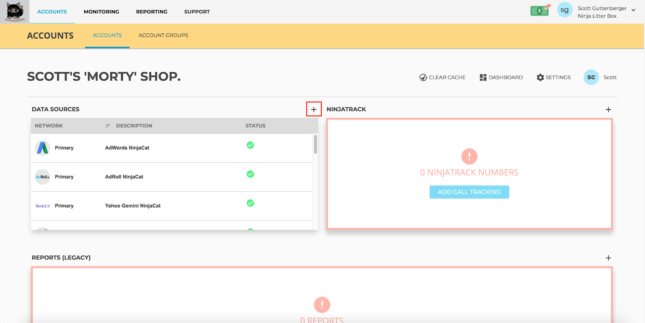Image resolution: width=645 pixels, height=323 pixels.
Task: Click the '0 NINJATRACK NUMBERS' text
Action: [469, 172]
